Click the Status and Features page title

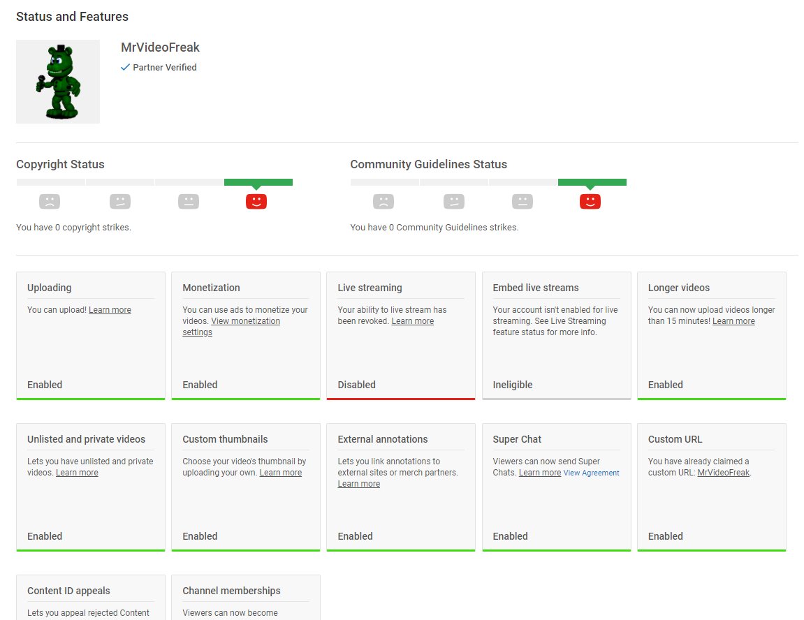point(73,16)
